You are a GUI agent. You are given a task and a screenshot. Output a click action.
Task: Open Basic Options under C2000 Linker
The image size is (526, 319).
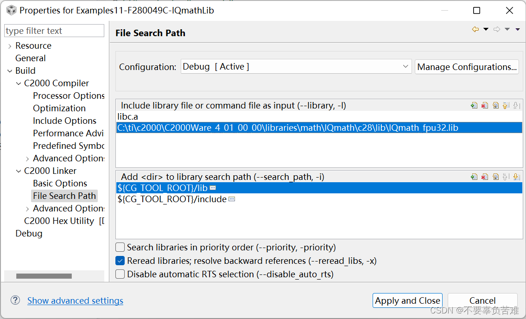(x=60, y=183)
